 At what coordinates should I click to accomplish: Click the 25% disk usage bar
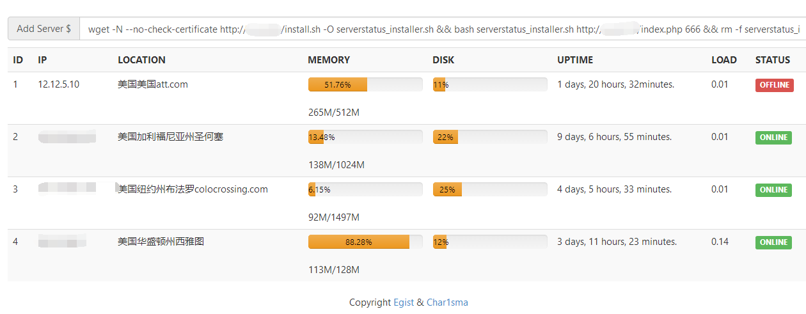point(490,189)
